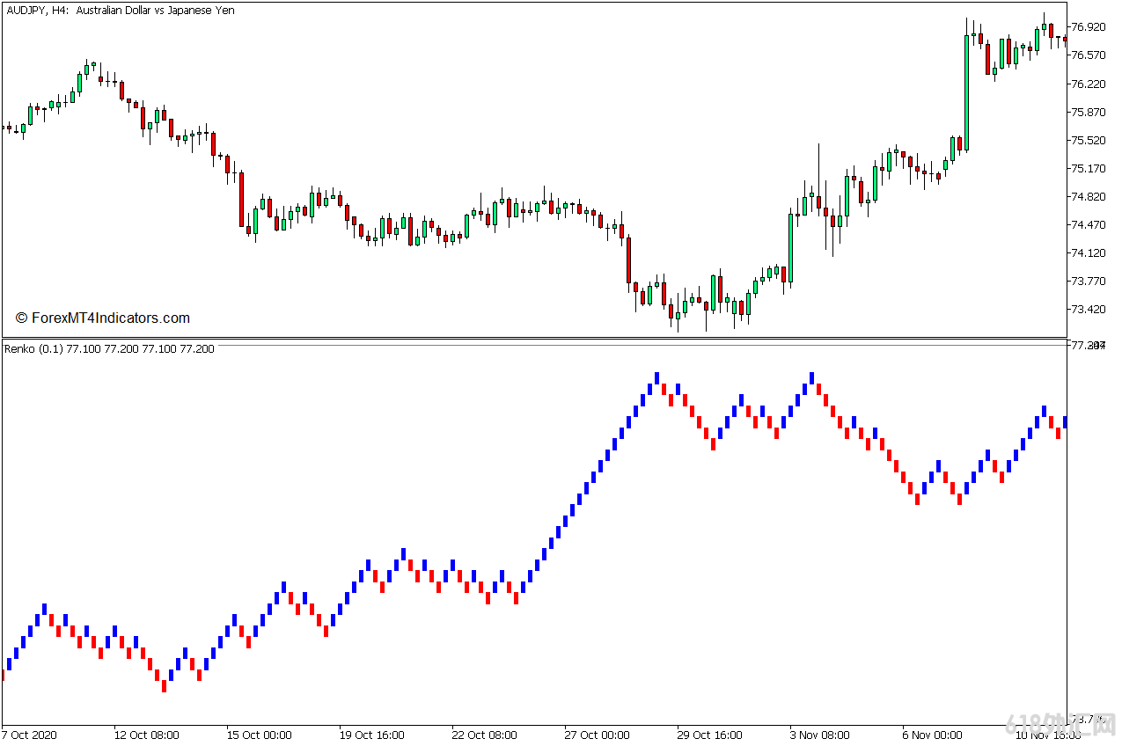Select the 15 Oct 00:00 time label
The width and height of the screenshot is (1122, 746).
pyautogui.click(x=259, y=735)
